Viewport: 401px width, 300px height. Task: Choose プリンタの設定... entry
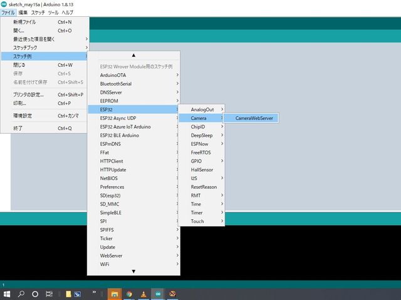coord(44,94)
